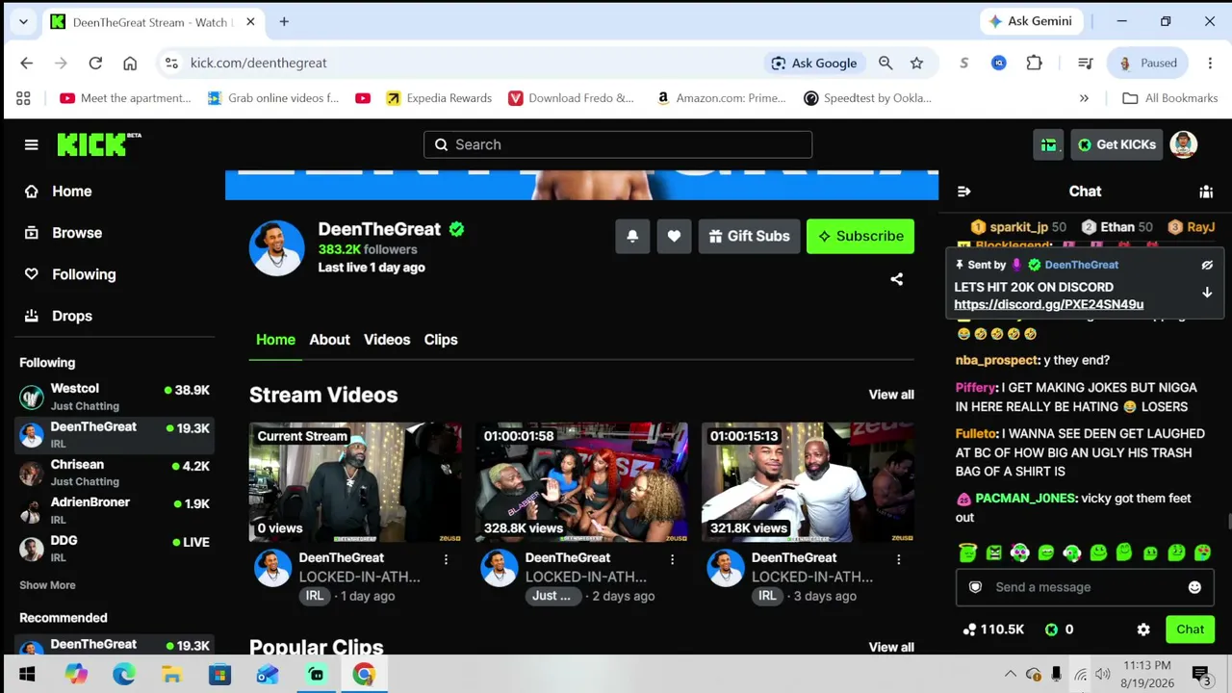Open the Kick gift shop icon
Image resolution: width=1232 pixels, height=693 pixels.
click(1048, 144)
